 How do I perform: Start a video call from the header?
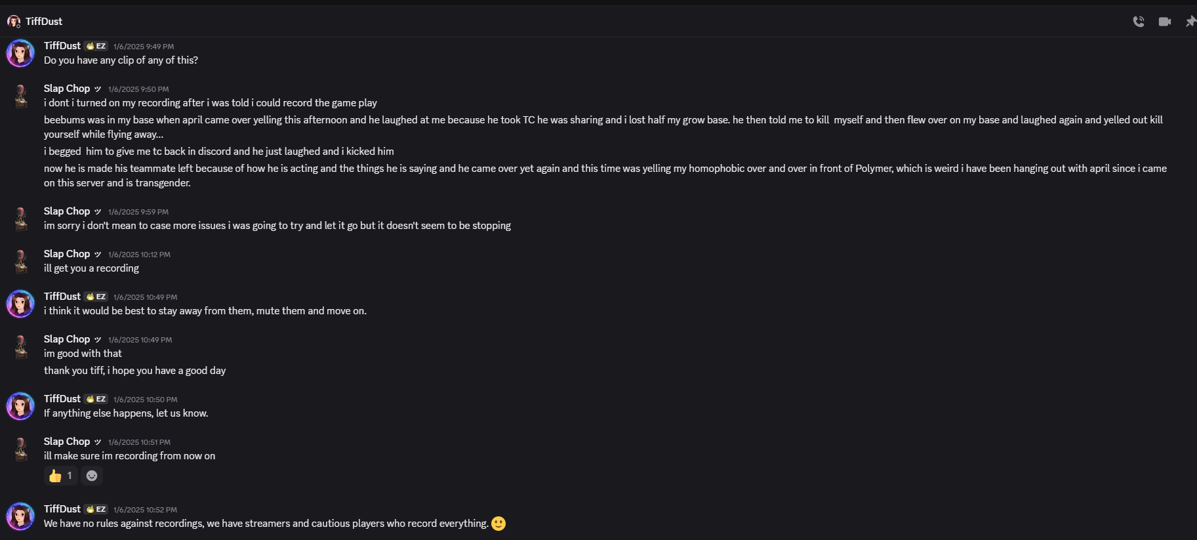(1165, 22)
